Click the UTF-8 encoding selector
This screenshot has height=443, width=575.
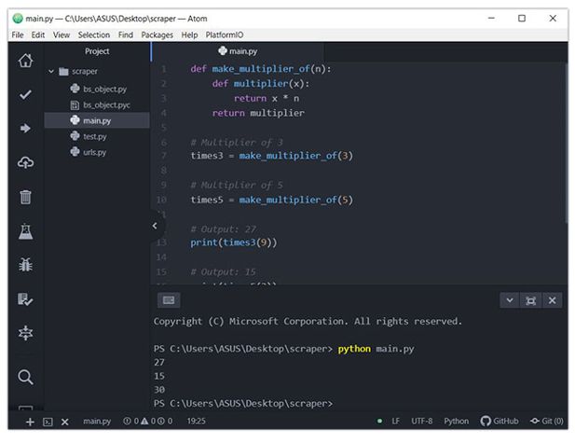pos(422,421)
